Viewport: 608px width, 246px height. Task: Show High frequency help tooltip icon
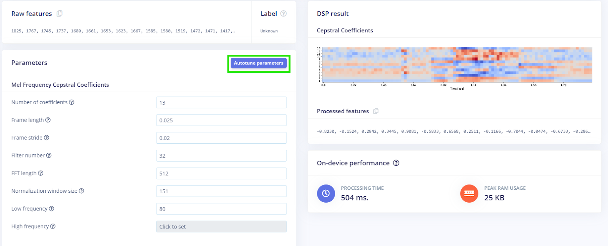[x=53, y=227]
